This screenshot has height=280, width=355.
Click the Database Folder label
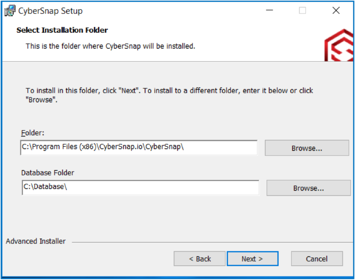(x=48, y=173)
